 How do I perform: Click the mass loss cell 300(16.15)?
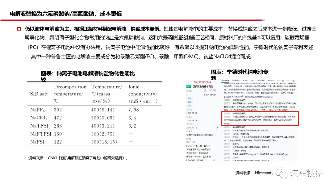coord(104,142)
